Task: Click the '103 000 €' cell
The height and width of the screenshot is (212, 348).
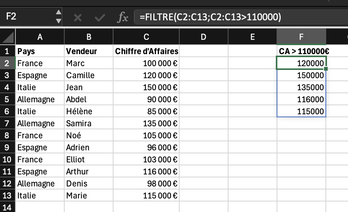Action: point(146,159)
